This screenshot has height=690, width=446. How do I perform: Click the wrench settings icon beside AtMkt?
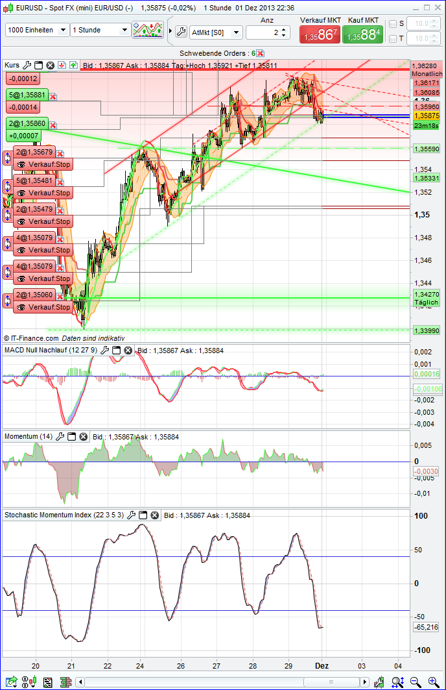point(181,32)
